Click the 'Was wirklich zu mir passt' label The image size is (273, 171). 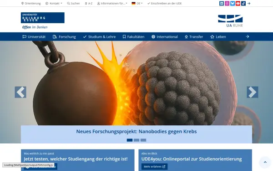39,154
